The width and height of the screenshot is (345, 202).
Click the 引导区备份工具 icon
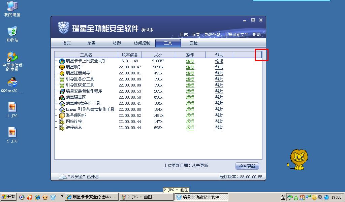point(62,79)
